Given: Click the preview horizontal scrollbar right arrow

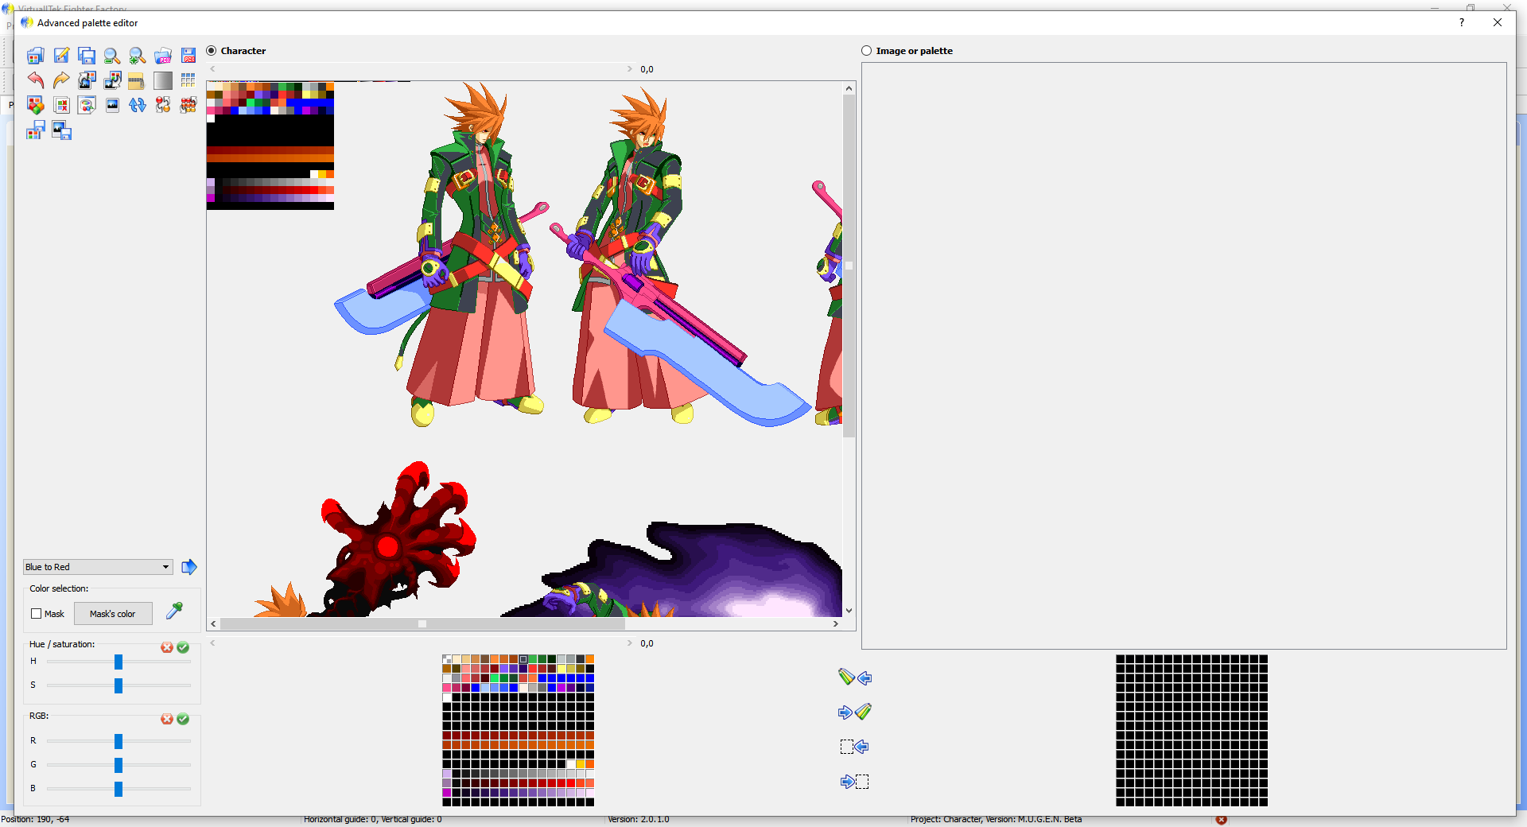Looking at the screenshot, I should 836,624.
